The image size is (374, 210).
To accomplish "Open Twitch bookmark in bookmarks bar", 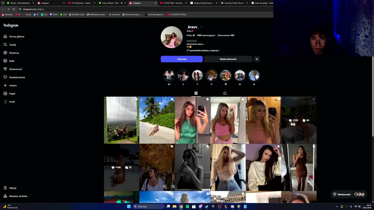I will click(x=54, y=14).
